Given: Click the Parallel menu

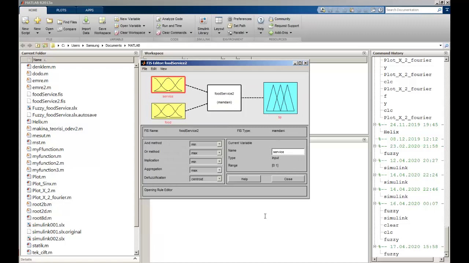Looking at the screenshot, I should [238, 33].
